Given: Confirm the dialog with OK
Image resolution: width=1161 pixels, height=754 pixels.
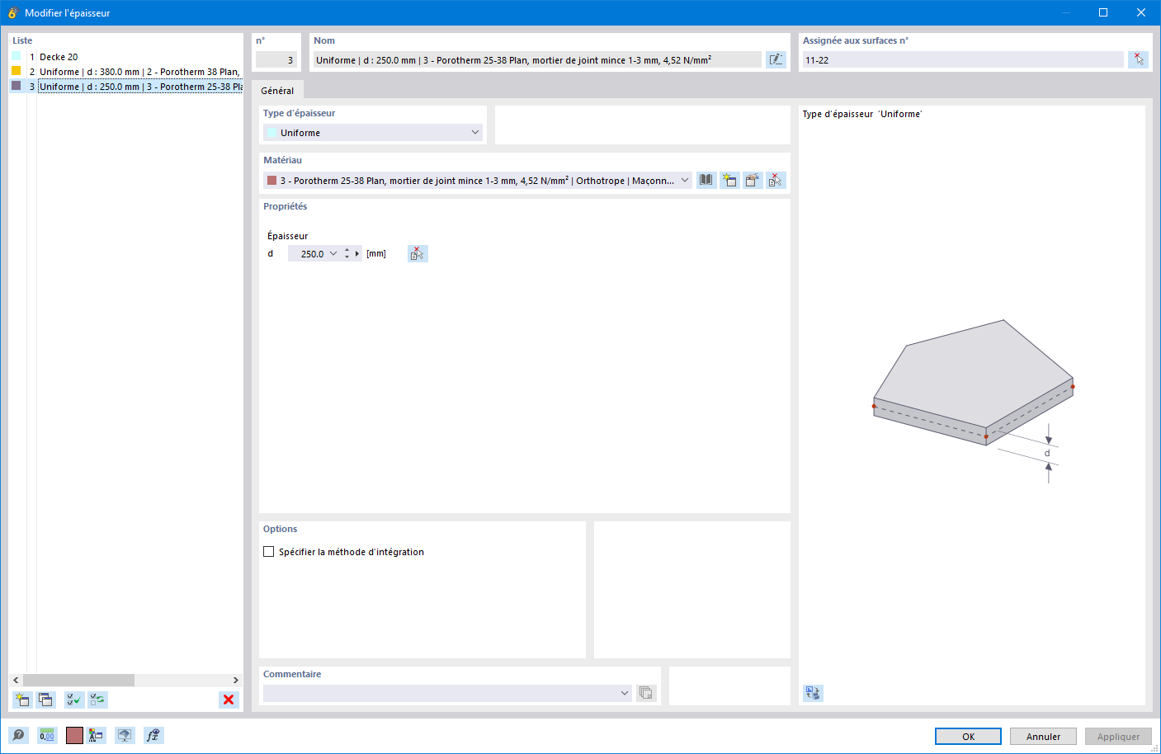Looking at the screenshot, I should (968, 737).
